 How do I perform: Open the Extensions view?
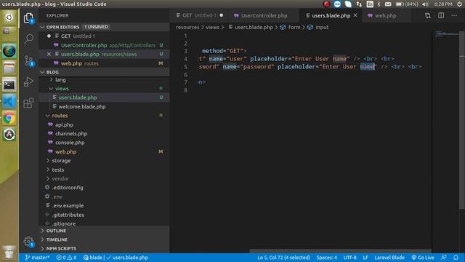tap(28, 103)
